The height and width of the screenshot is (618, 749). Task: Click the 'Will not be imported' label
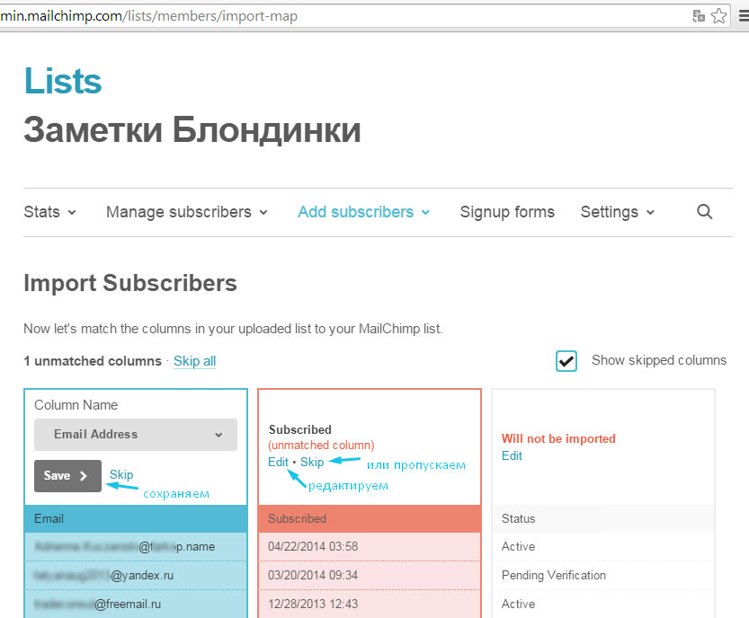(x=558, y=438)
